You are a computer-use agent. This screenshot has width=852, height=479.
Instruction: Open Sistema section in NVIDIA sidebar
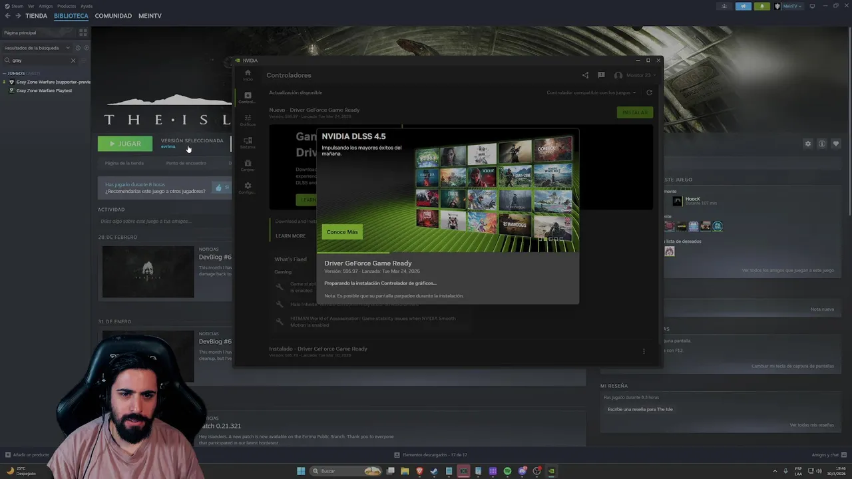coord(248,142)
